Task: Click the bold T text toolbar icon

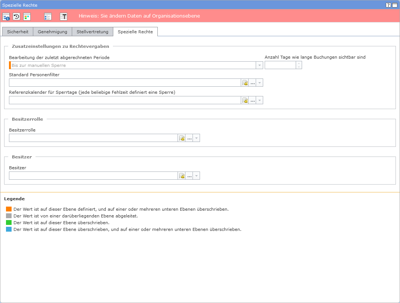Action: [64, 16]
